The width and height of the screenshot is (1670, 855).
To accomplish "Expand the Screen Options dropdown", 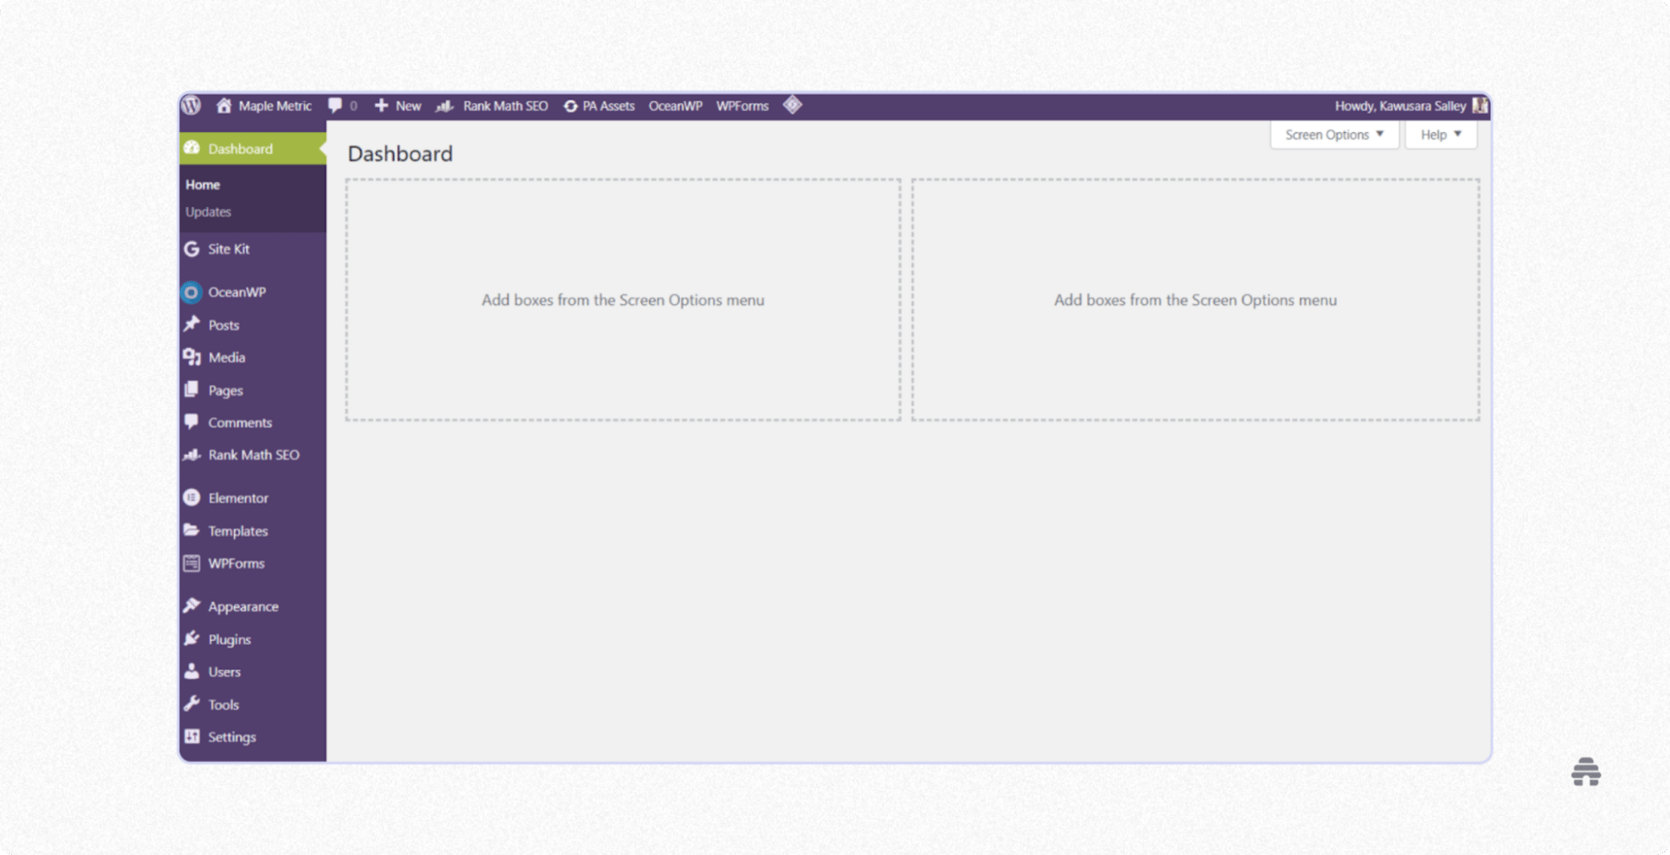I will (x=1334, y=135).
